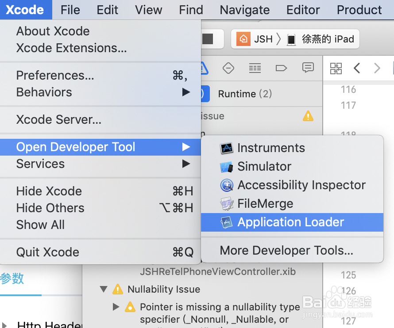The image size is (394, 328).
Task: Open the Editor menu
Action: [x=303, y=10]
